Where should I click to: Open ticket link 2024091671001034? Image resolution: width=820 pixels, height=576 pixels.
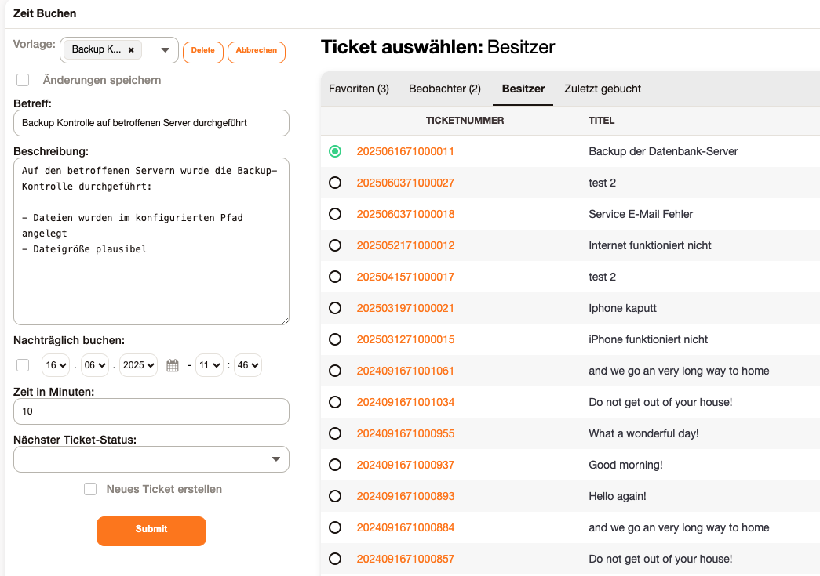tap(406, 402)
